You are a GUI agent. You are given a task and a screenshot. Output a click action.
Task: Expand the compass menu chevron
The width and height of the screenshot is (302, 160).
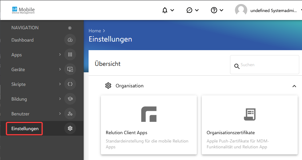pyautogui.click(x=197, y=10)
